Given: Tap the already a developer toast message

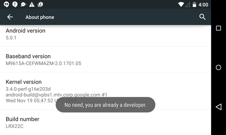Looking at the screenshot, I should [x=105, y=105].
